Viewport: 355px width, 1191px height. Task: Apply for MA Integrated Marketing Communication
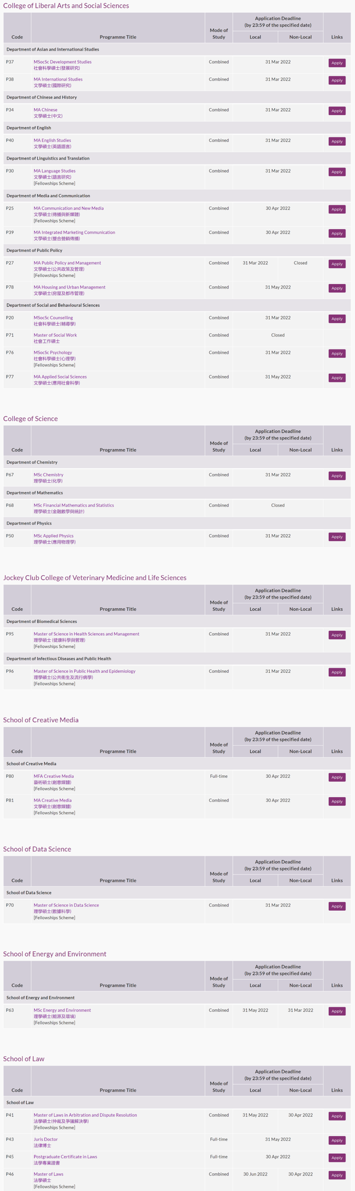point(337,234)
